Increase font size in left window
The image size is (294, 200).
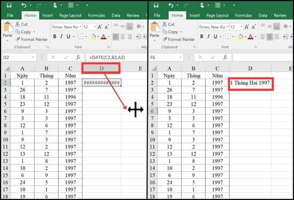coord(99,27)
